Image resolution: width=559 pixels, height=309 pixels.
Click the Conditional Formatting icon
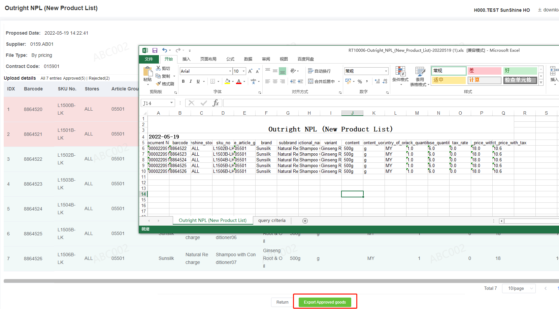click(400, 72)
